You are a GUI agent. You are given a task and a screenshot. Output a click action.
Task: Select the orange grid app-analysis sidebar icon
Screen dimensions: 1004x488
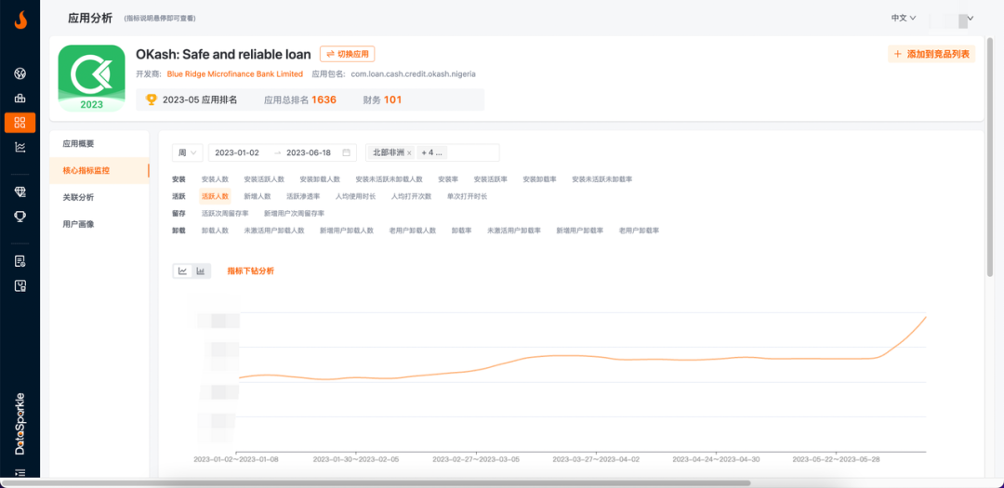(x=20, y=123)
